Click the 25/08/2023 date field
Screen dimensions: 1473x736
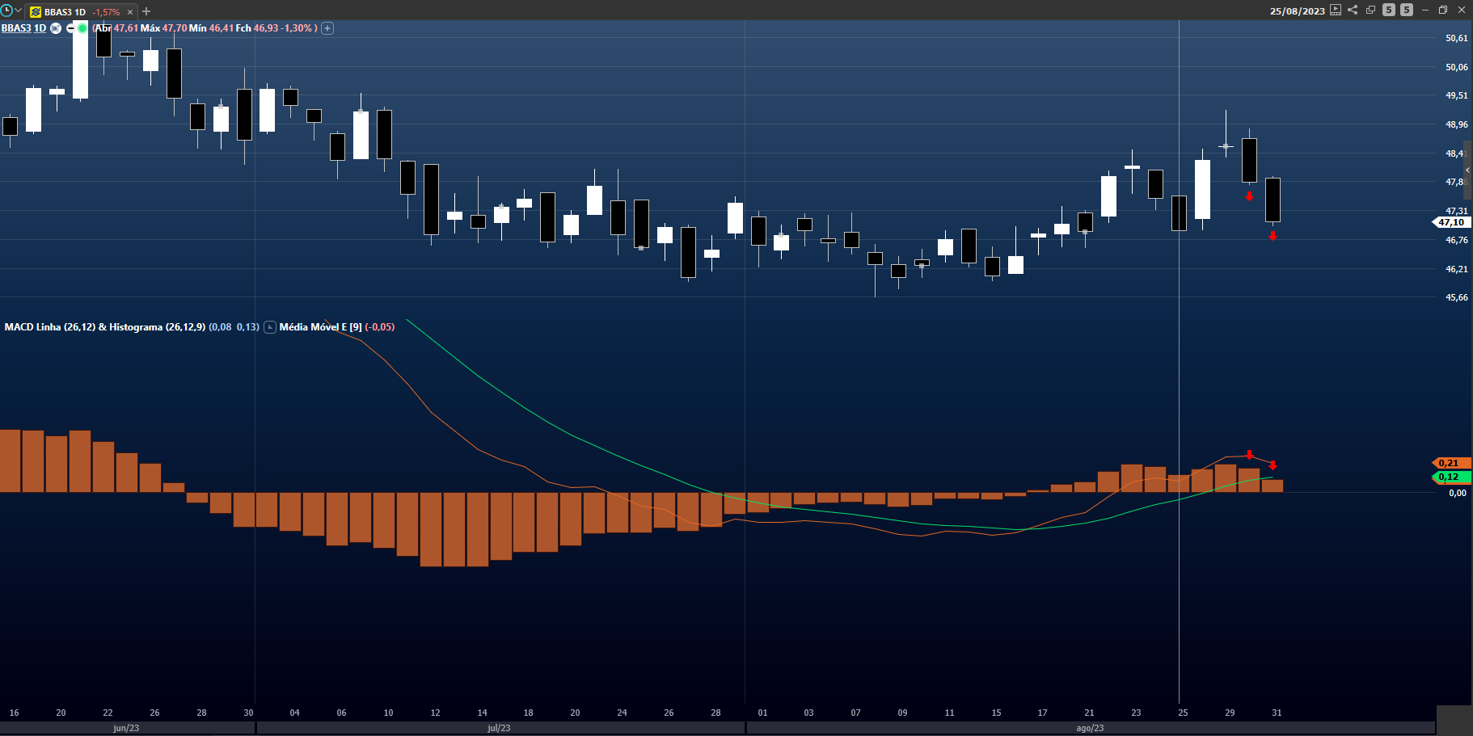point(1297,11)
